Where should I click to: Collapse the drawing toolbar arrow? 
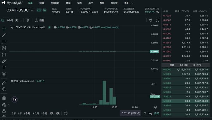8,104
